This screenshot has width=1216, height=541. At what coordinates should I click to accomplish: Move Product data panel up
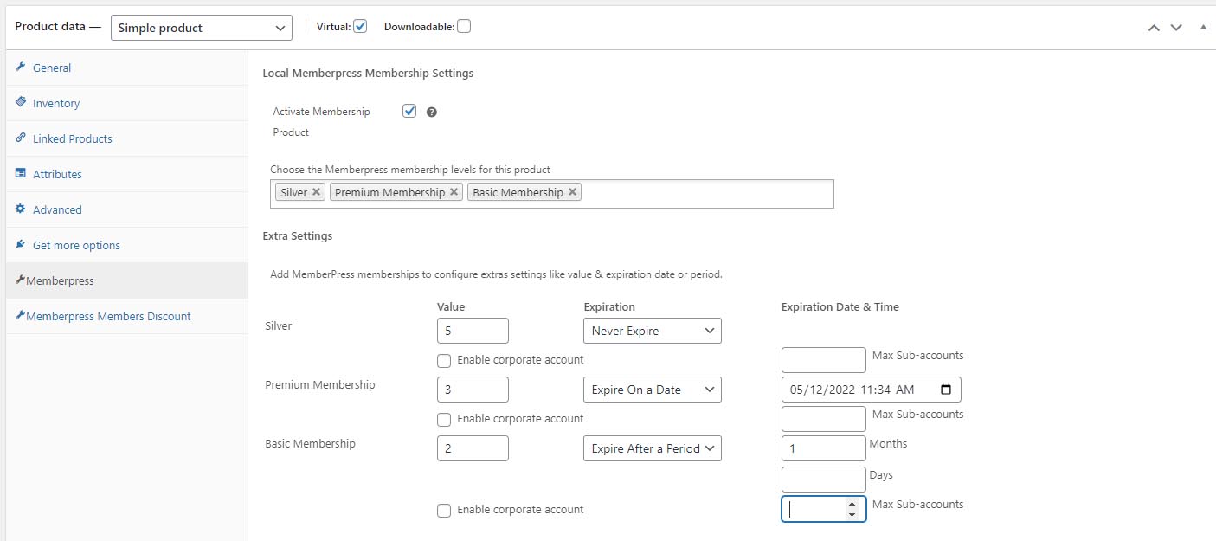1153,28
